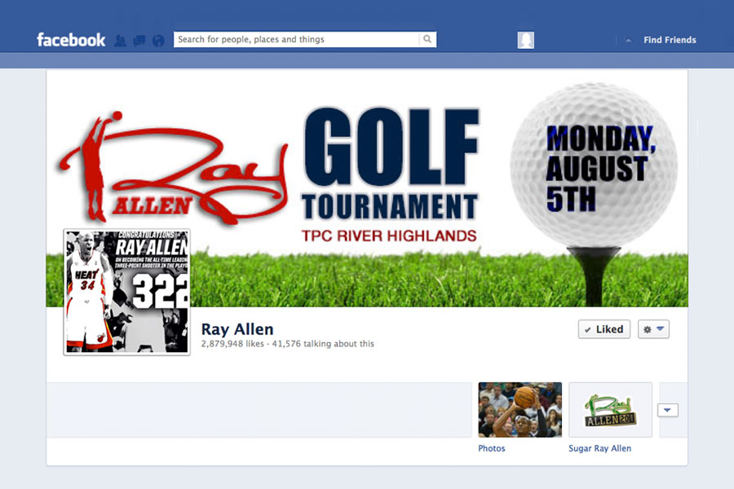This screenshot has width=734, height=489.
Task: Open the Ray Allen profile picture
Action: click(126, 292)
